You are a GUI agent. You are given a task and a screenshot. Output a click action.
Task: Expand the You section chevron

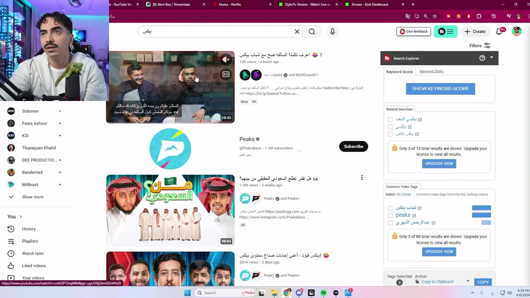[x=20, y=217]
